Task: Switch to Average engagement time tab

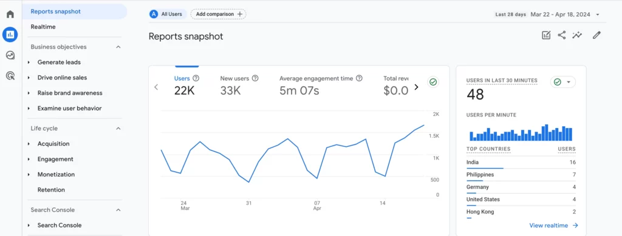Action: tap(321, 85)
